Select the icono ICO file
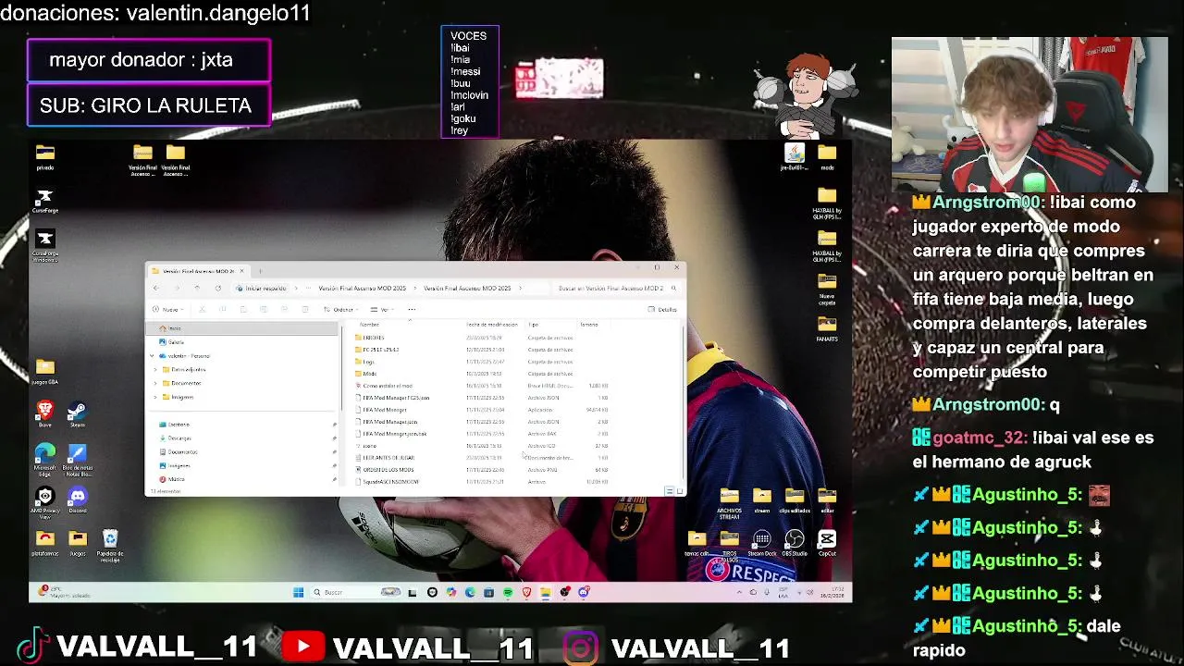1184x666 pixels. click(481, 446)
